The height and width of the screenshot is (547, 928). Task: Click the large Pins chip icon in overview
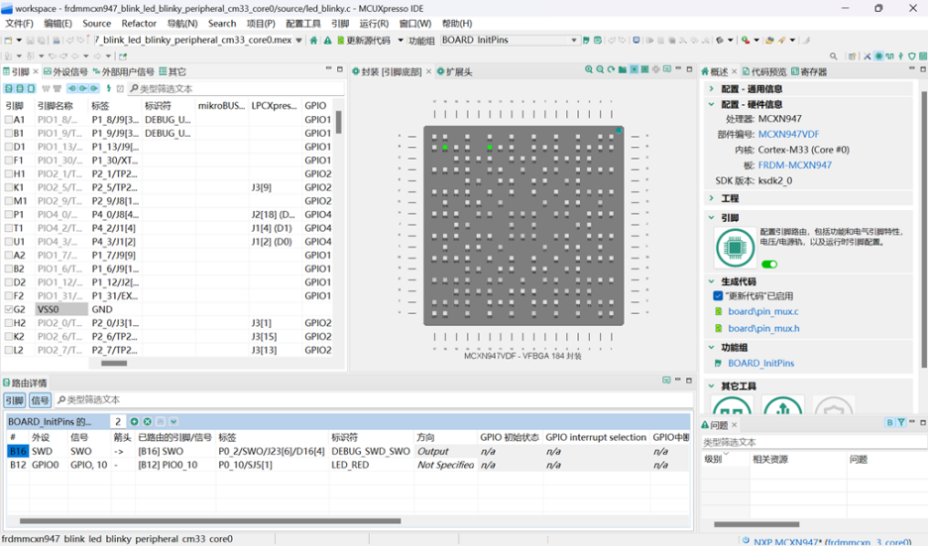[x=735, y=247]
